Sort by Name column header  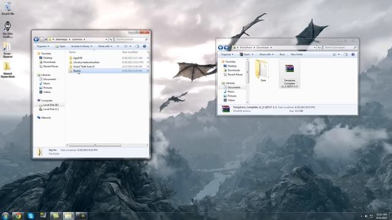[x=72, y=52]
